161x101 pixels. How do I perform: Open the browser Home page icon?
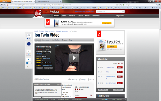click(x=159, y=5)
